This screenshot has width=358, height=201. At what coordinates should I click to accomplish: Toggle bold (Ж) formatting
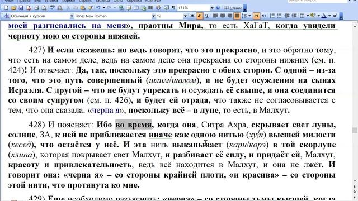coord(192,16)
